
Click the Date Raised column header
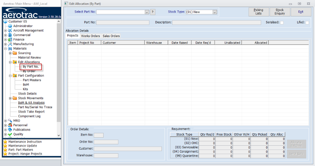[x=180, y=43]
